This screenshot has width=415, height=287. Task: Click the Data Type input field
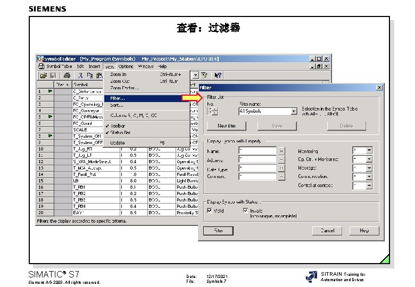(x=258, y=168)
